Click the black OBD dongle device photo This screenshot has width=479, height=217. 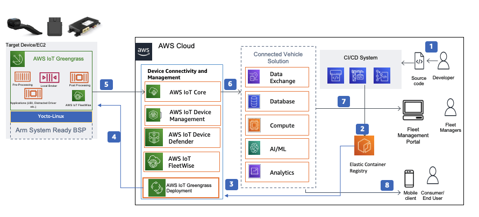click(x=55, y=26)
